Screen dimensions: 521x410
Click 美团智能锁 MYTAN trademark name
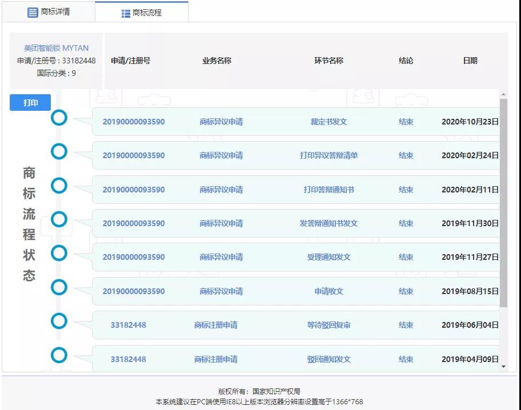(x=56, y=48)
